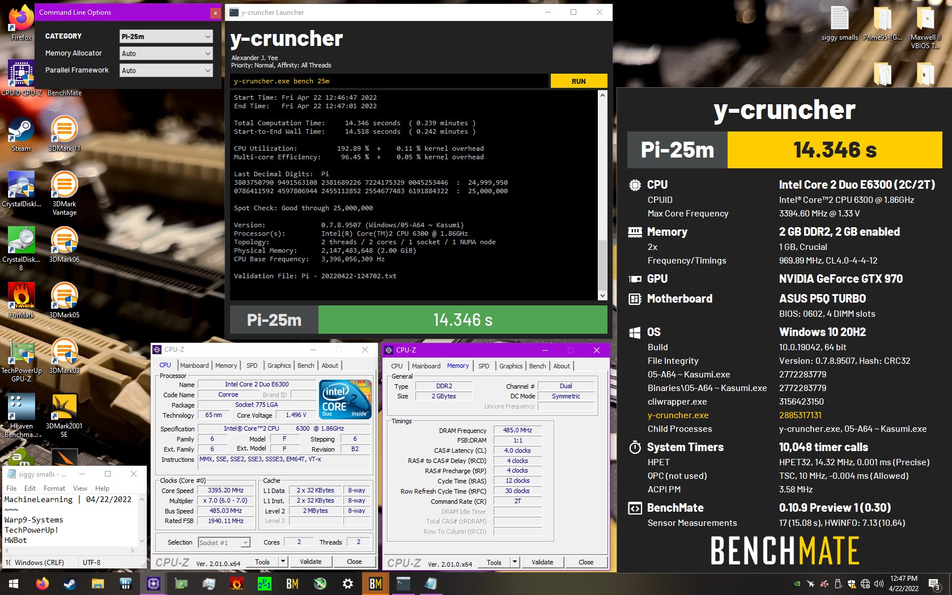
Task: Expand the CATEGORY dropdown showing Pi-25m
Action: (166, 36)
